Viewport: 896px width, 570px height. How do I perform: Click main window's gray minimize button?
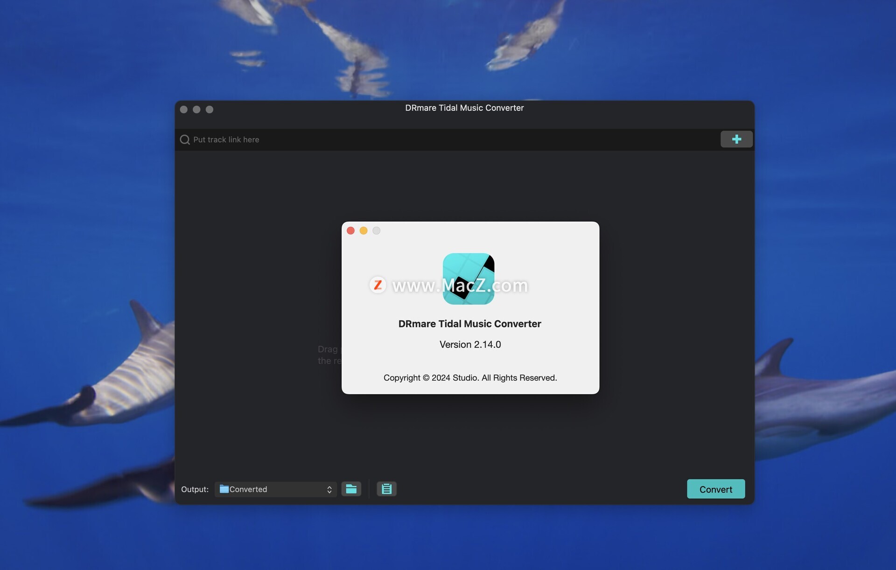point(196,109)
